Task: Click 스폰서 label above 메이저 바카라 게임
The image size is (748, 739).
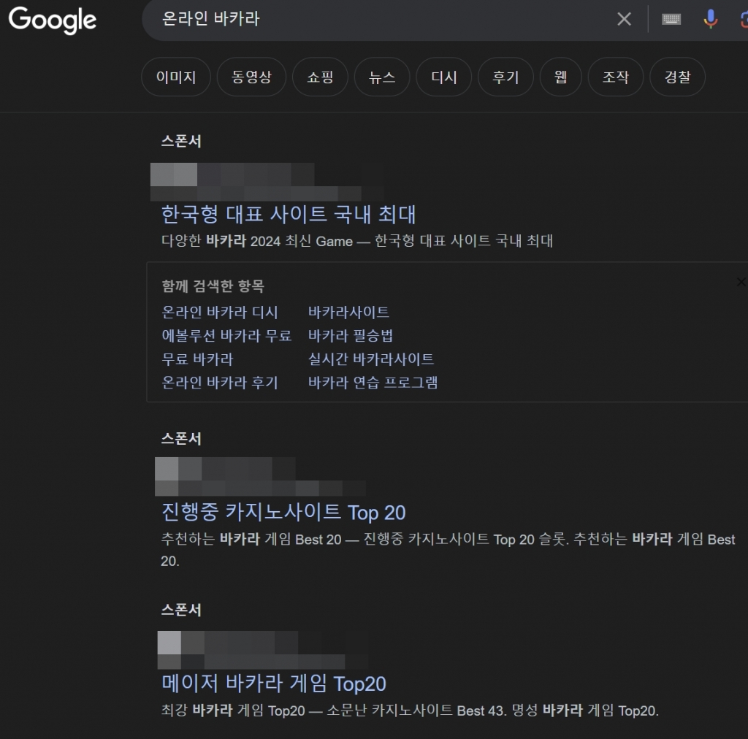Action: (x=181, y=610)
